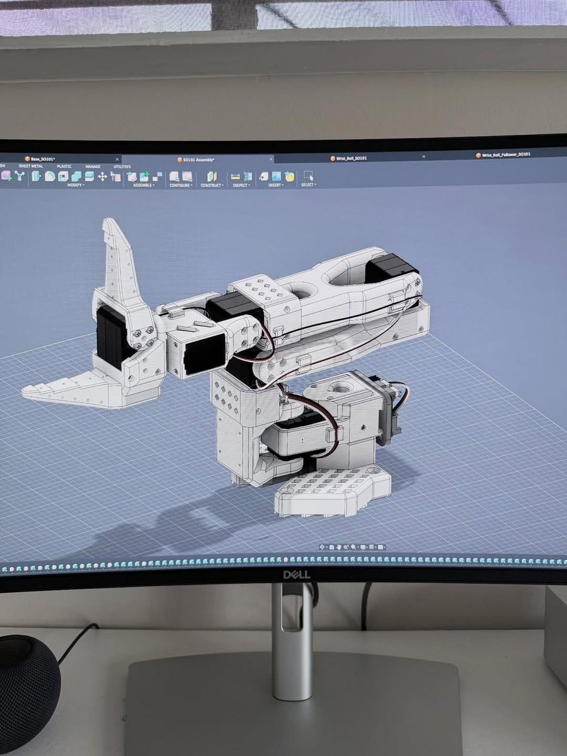Open the ASSEMBLE dropdown menu

143,185
